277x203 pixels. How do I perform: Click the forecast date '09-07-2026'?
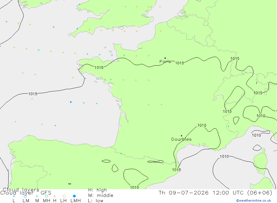[189, 192]
